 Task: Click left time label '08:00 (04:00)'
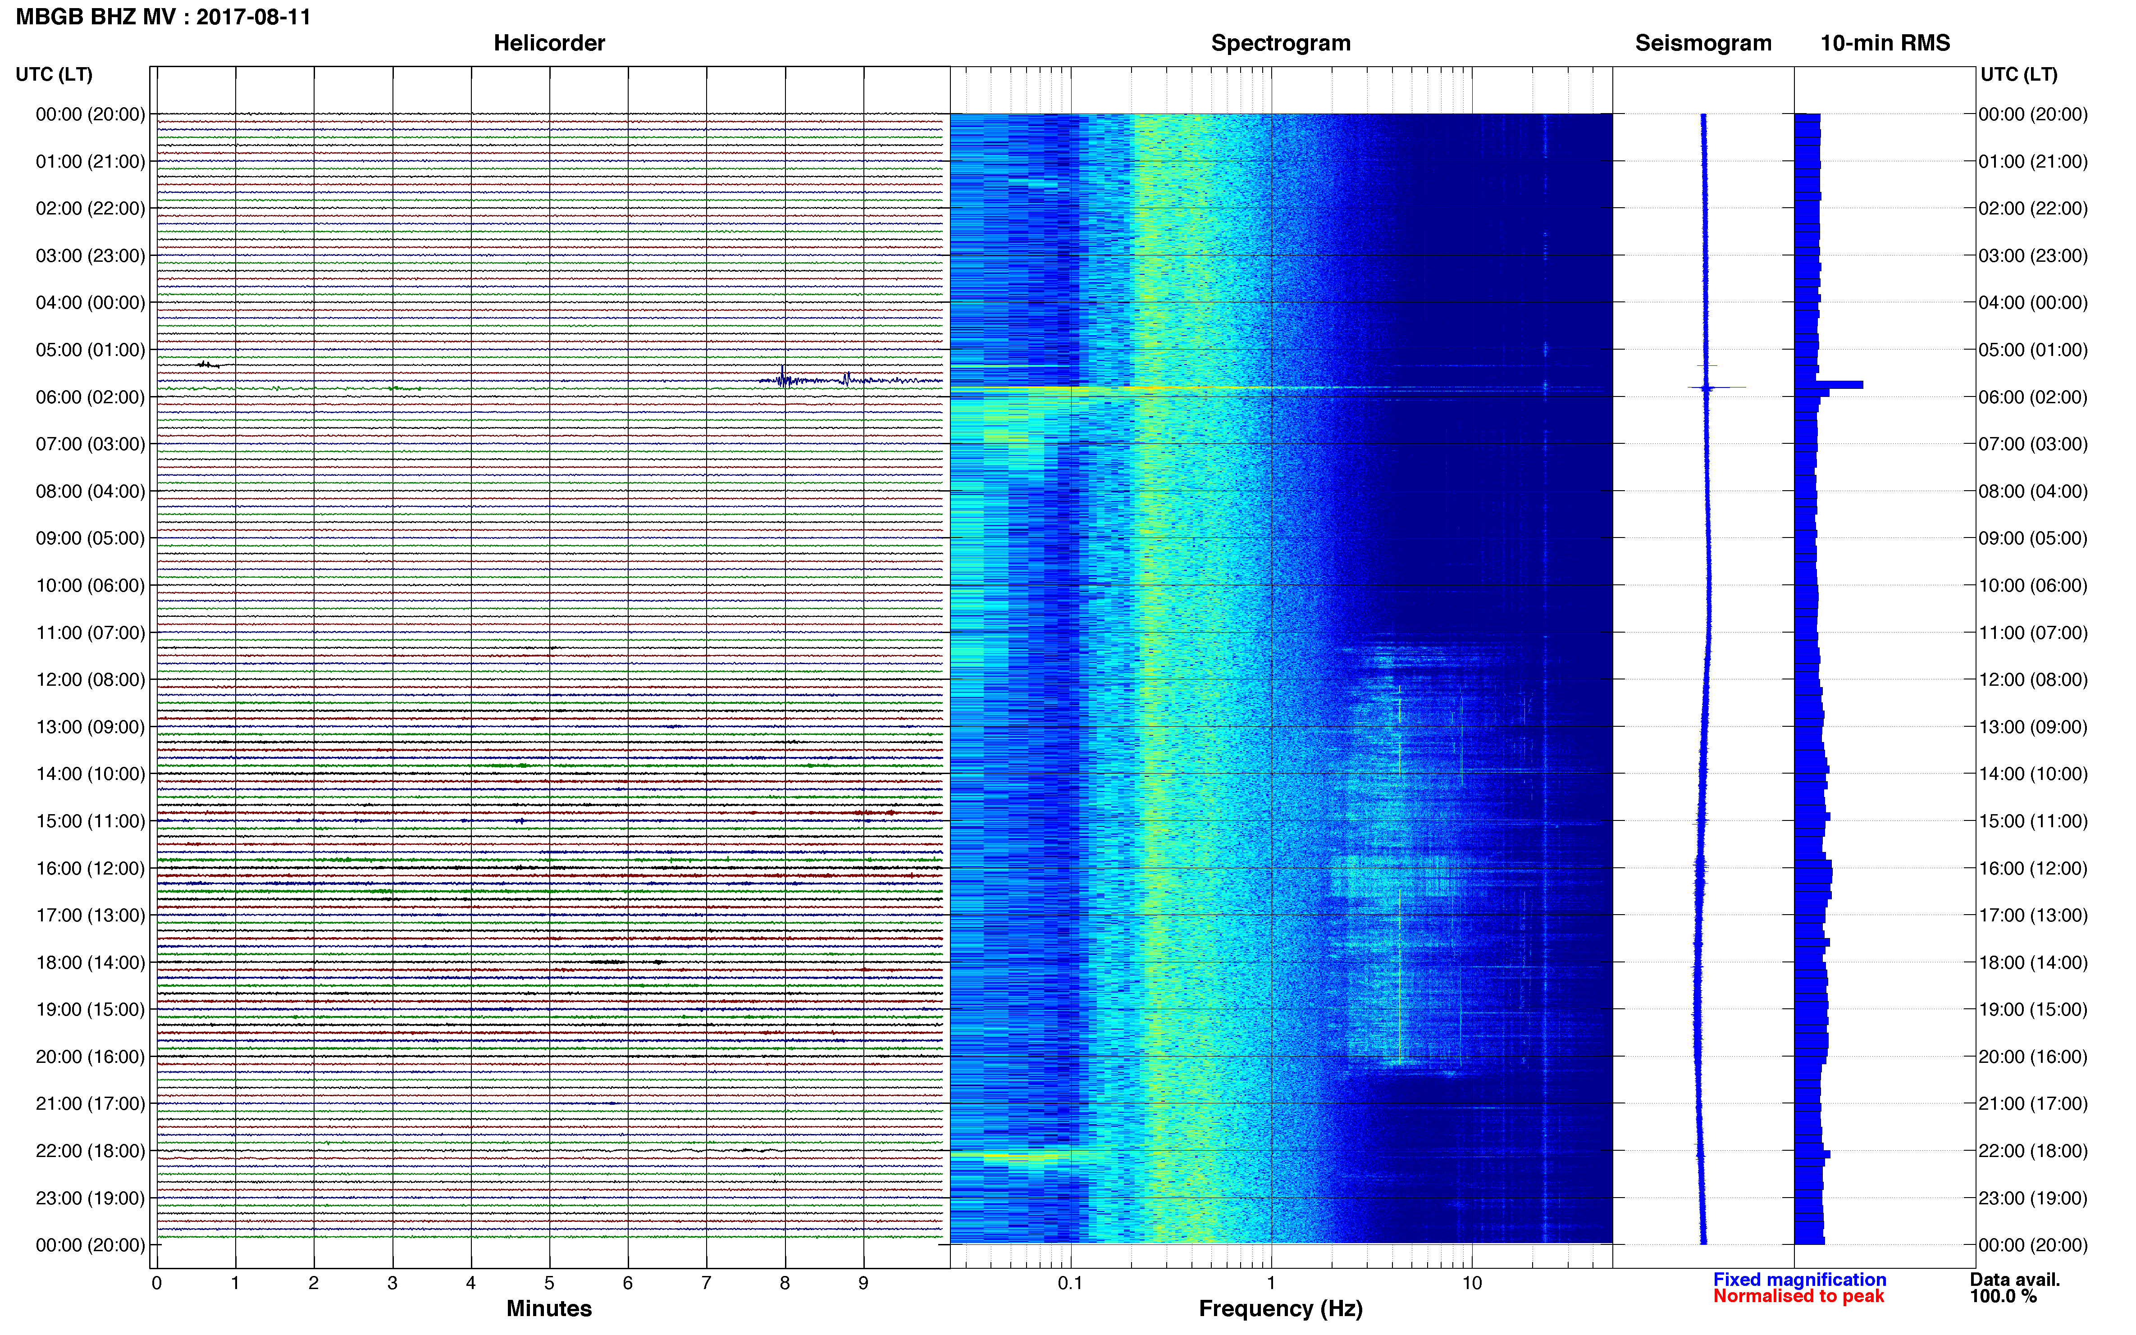[90, 491]
